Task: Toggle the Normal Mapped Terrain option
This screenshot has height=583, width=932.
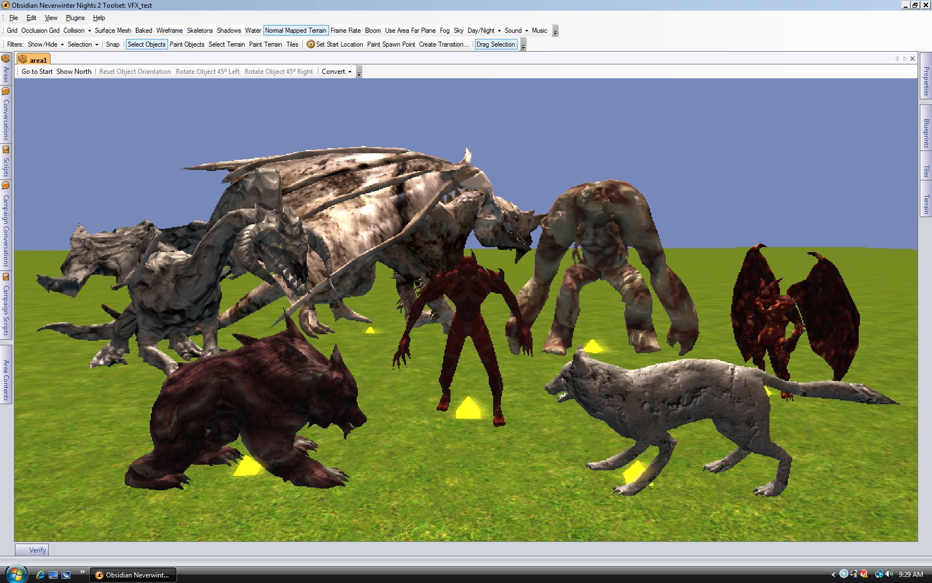Action: [x=296, y=31]
